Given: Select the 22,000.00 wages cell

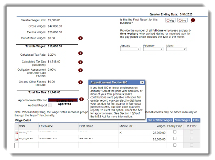Looking at the screenshot, I should [x=151, y=133].
